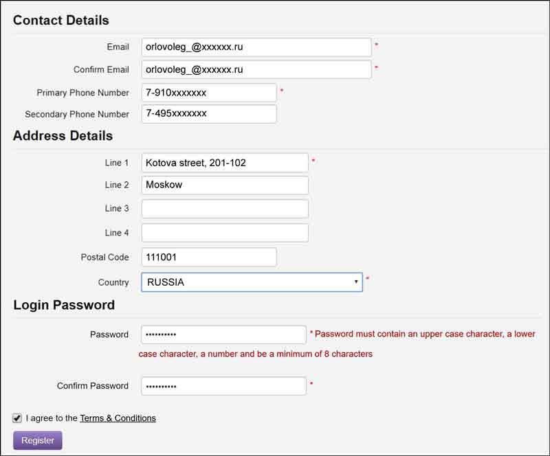
Task: Click the Password field
Action: click(224, 334)
